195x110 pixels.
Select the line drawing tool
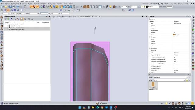click(x=66, y=10)
